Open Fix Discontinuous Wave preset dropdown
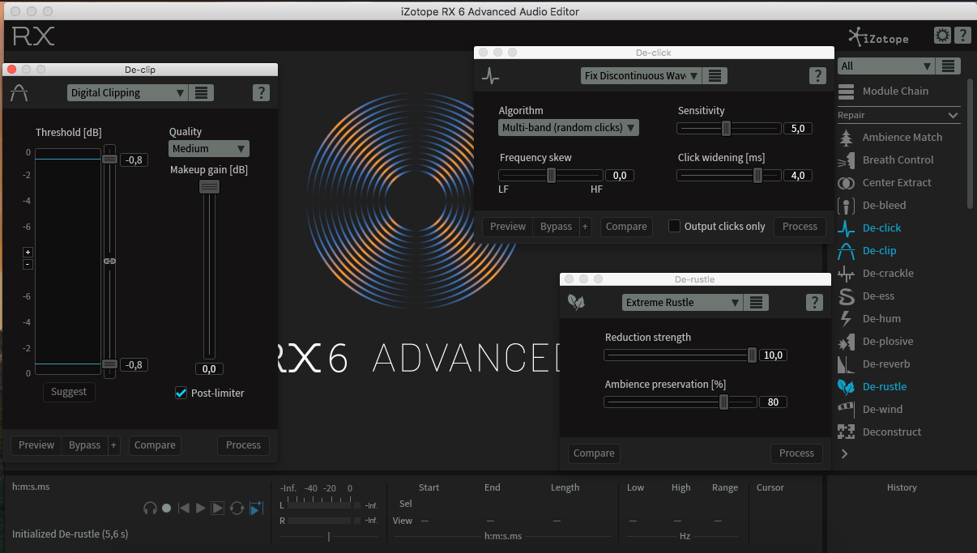Screen dimensions: 977x553 point(642,75)
